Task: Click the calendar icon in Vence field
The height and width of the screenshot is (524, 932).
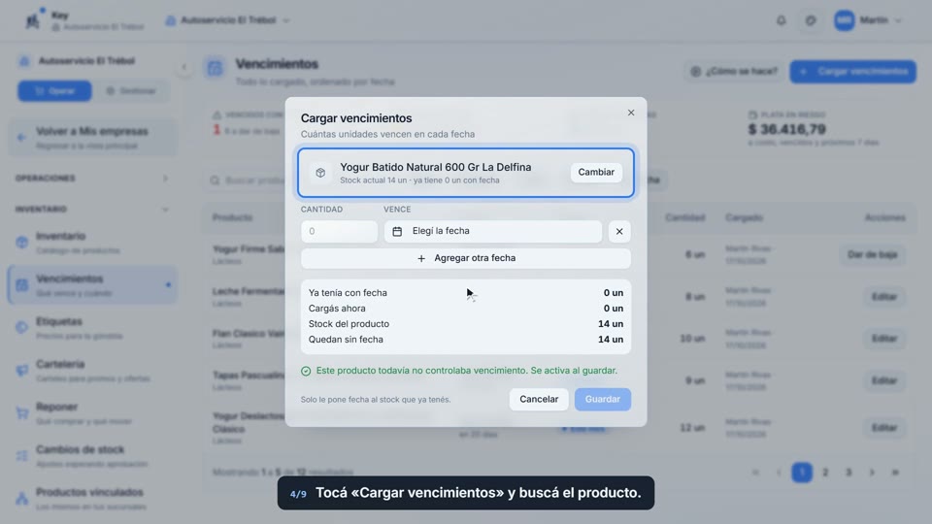Action: click(x=397, y=231)
